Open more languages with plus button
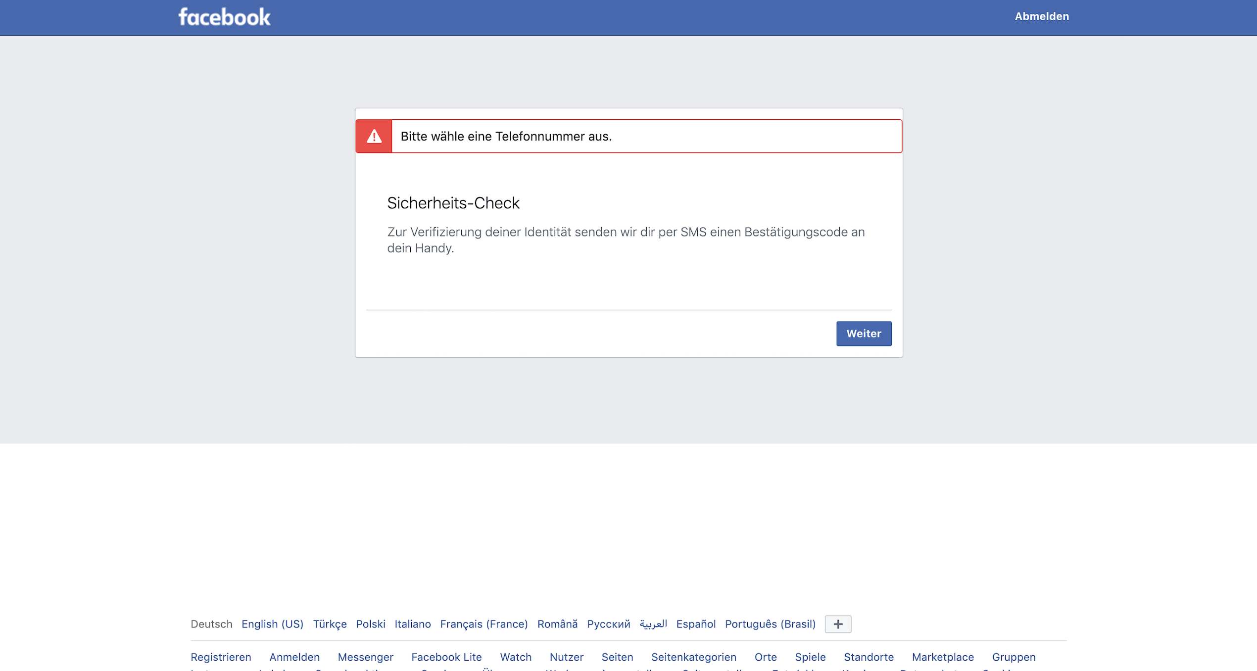Screen dimensions: 1257x671 (837, 624)
